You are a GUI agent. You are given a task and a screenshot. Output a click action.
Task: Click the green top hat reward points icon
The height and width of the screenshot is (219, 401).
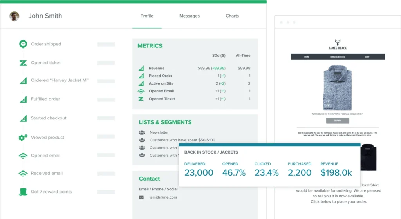click(x=23, y=192)
